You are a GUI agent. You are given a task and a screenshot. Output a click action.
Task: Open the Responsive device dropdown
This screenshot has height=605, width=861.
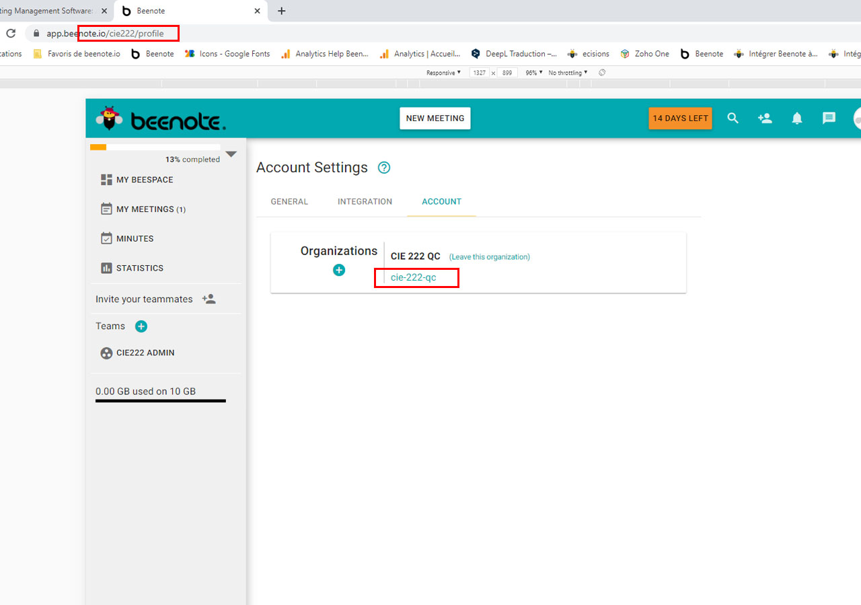(x=443, y=73)
